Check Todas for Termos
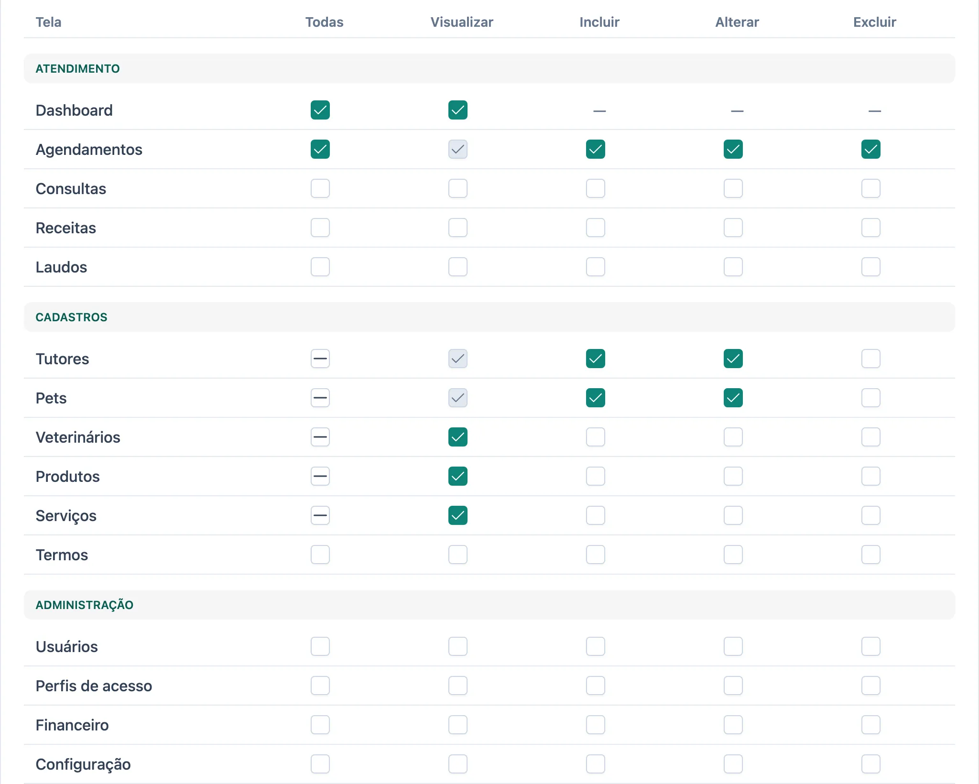Viewport: 979px width, 784px height. (x=320, y=555)
